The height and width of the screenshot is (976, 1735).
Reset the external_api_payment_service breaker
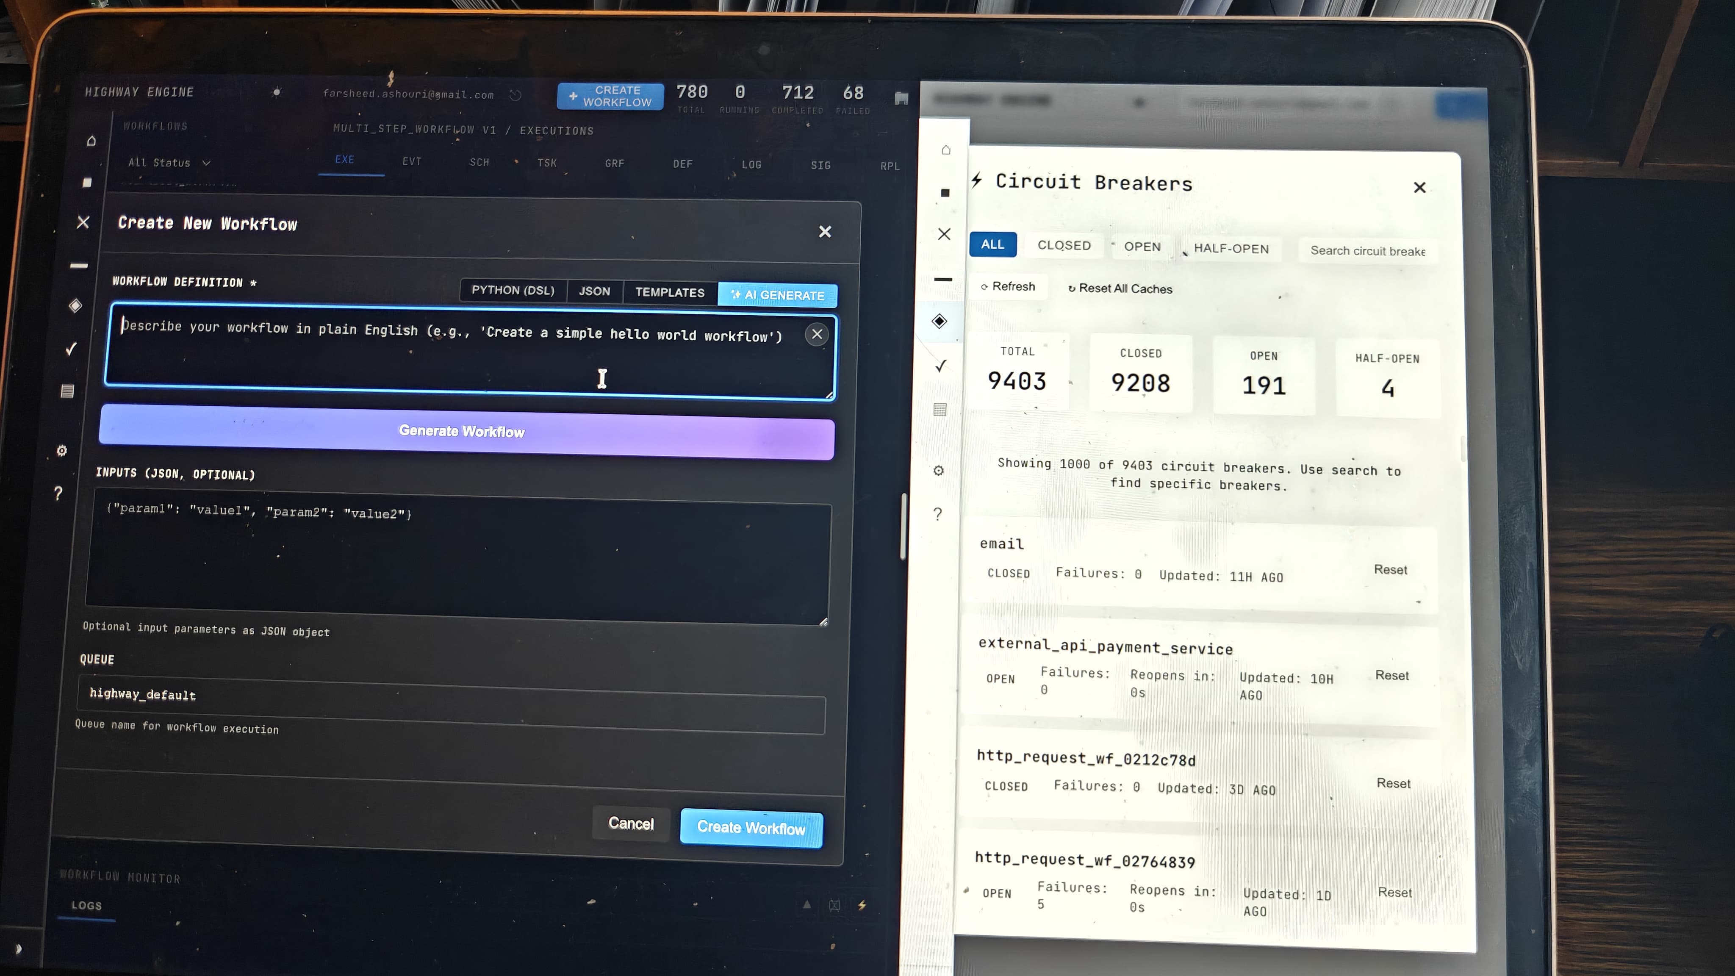[1391, 676]
